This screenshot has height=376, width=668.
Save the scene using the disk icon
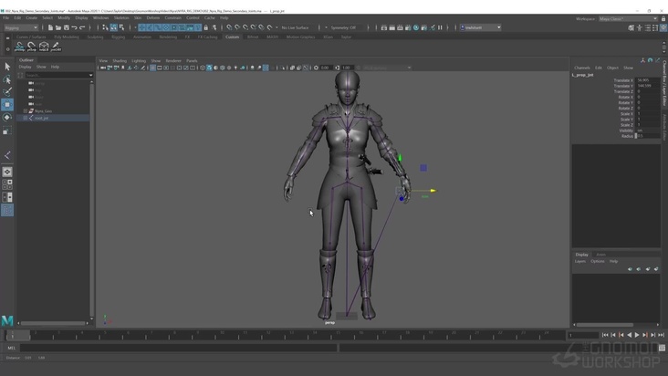(x=67, y=27)
